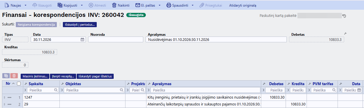364x108 pixels.
Task: Click the El. paštas email button
Action: [x=145, y=5]
